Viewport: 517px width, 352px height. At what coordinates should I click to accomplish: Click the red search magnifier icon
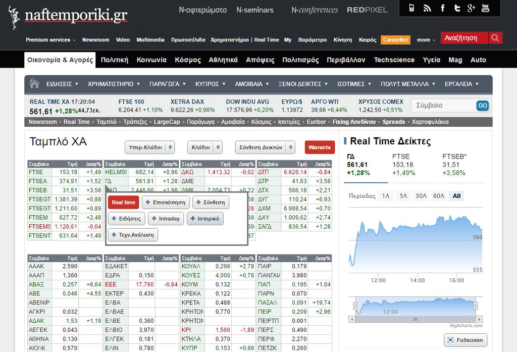(x=495, y=38)
